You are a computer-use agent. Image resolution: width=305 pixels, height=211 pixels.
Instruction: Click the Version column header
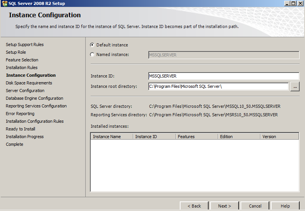point(280,137)
